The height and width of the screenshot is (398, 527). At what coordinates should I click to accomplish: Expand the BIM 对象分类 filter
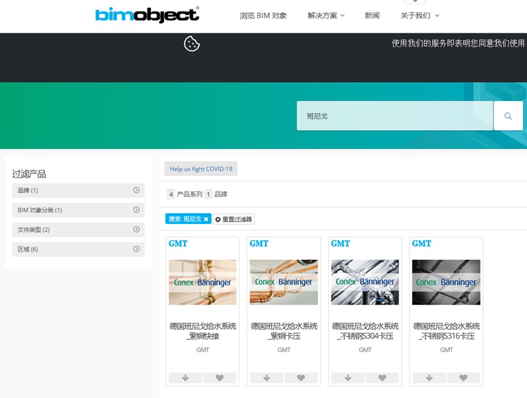(79, 210)
